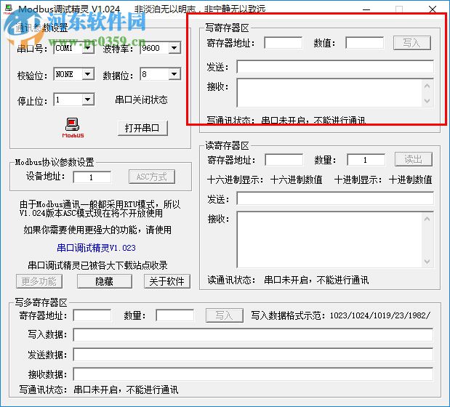This screenshot has width=450, height=407.
Task: Click 读通讯状态 status message
Action: [x=316, y=280]
